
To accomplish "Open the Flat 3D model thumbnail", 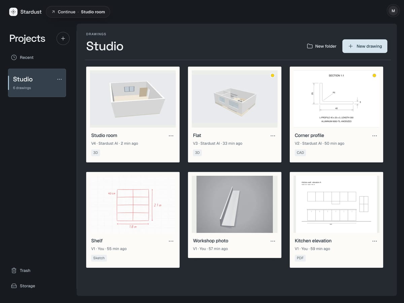I will click(x=235, y=99).
